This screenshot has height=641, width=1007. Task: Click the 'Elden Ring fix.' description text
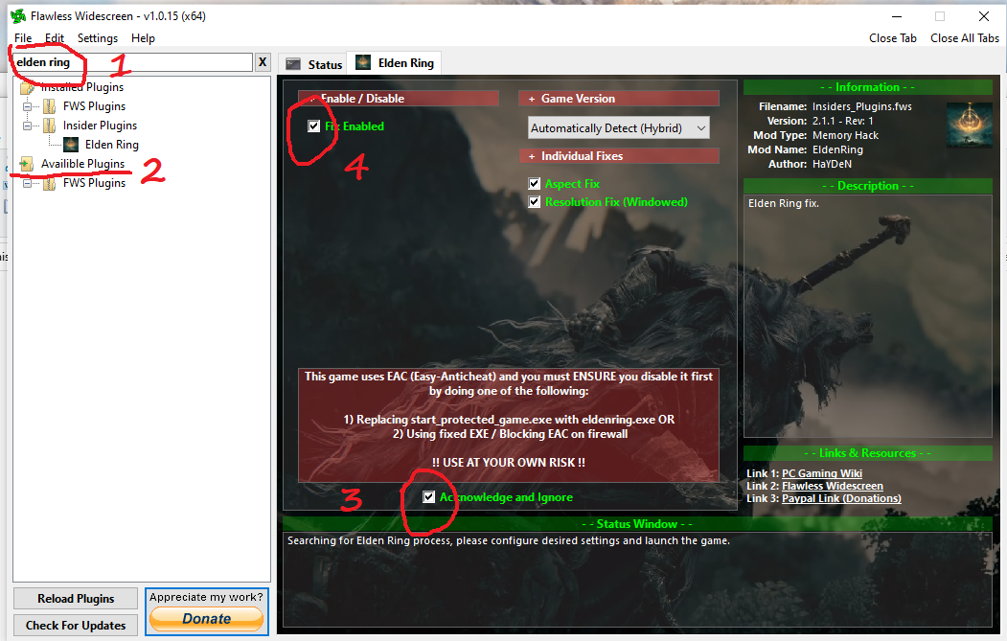point(784,203)
